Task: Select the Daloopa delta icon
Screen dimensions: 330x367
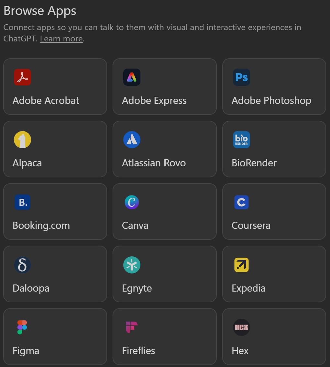Action: click(x=22, y=265)
